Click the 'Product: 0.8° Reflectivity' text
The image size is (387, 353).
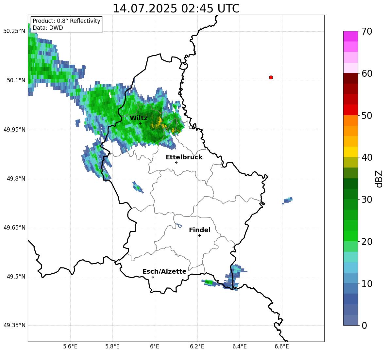[66, 21]
